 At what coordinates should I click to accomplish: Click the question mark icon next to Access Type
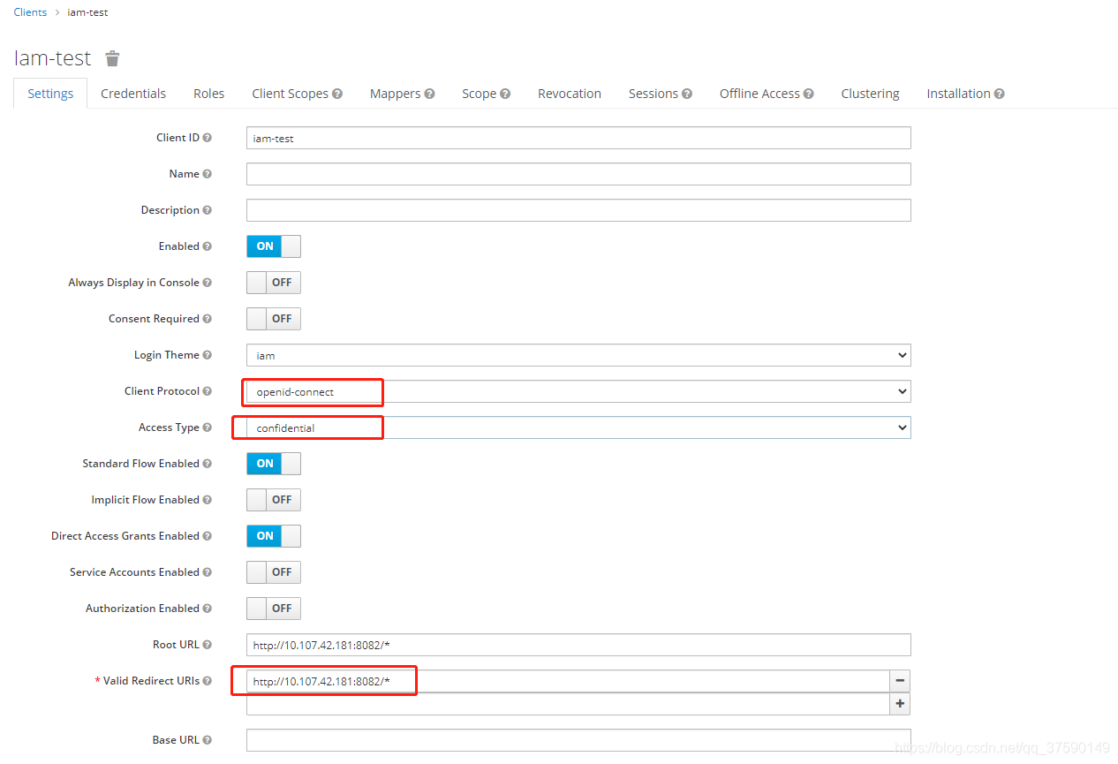pyautogui.click(x=207, y=427)
